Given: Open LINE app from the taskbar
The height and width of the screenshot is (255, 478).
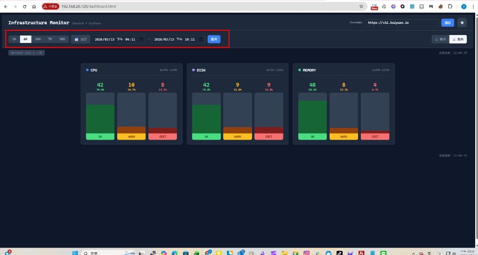Looking at the screenshot, I should (383, 253).
